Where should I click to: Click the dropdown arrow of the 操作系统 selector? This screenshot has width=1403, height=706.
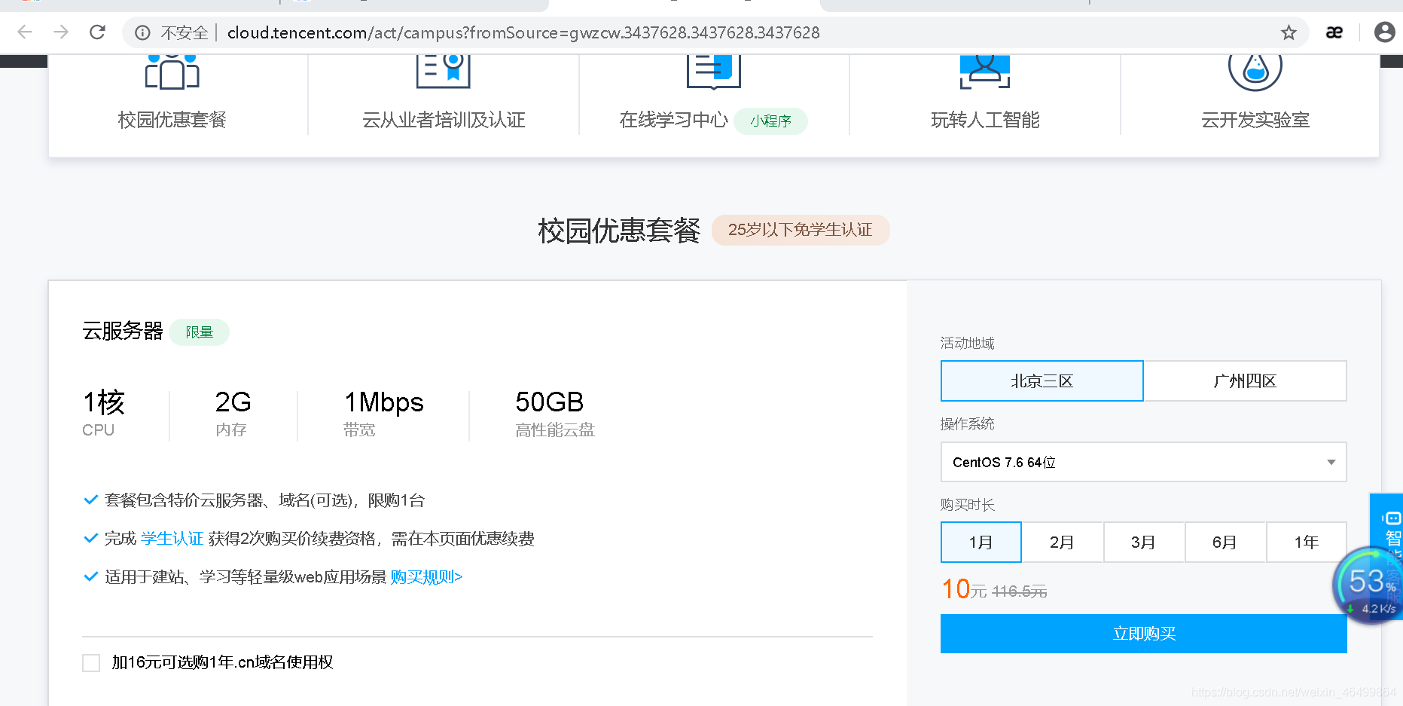(1331, 463)
